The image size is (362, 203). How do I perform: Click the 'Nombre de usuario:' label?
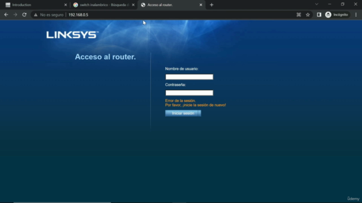[182, 69]
